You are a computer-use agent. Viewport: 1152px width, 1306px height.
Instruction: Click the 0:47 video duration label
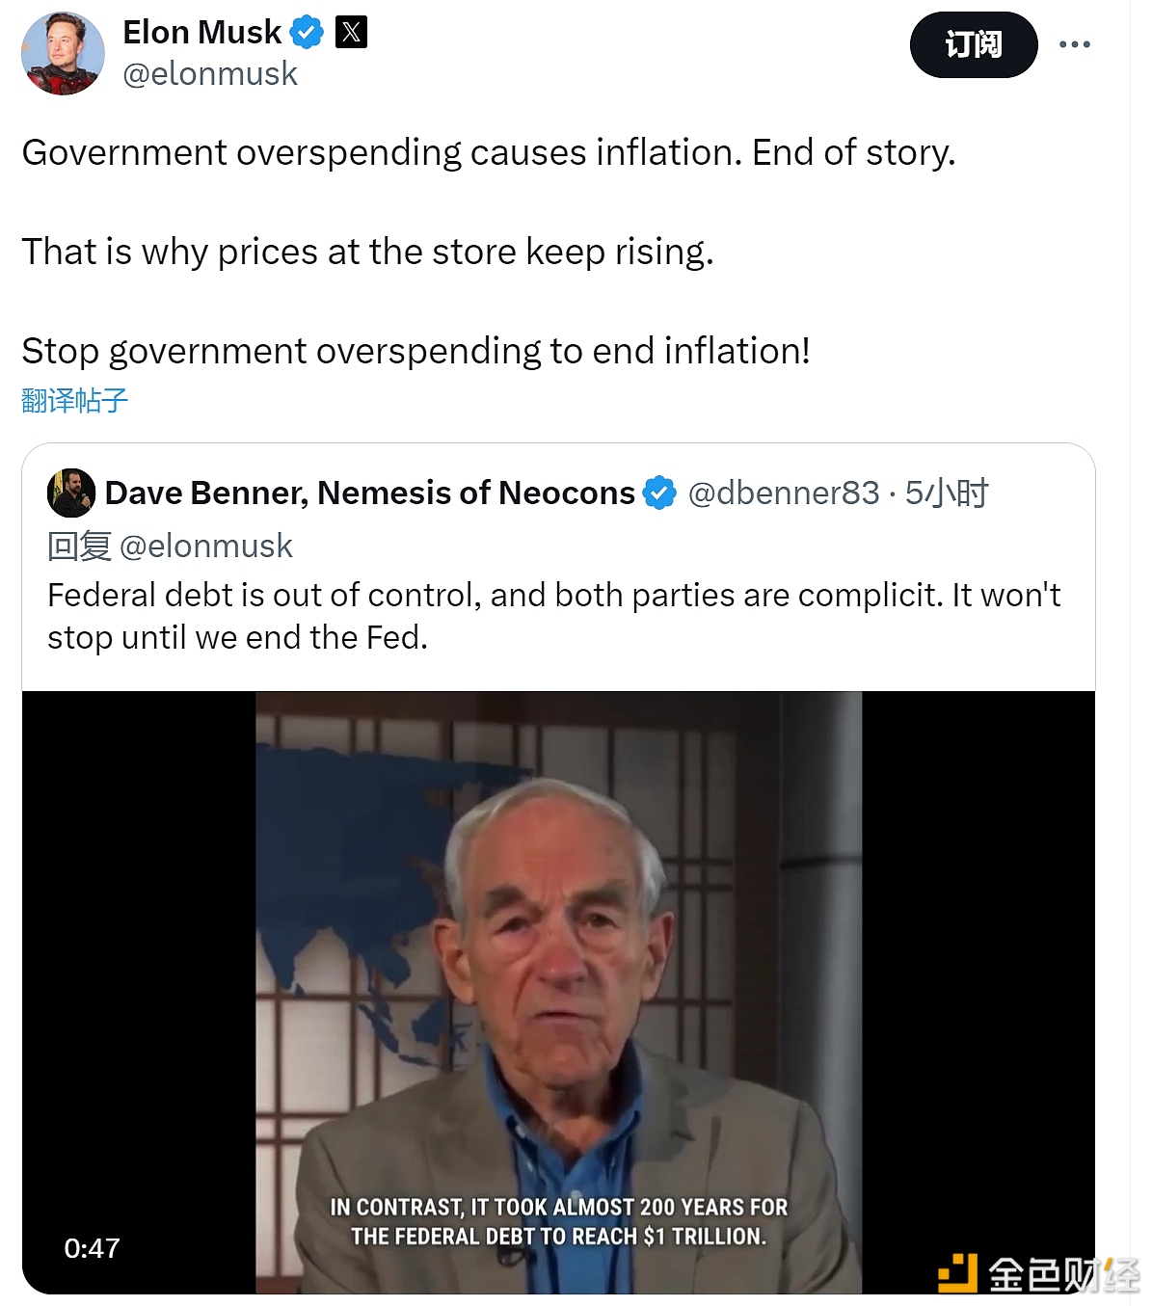pos(92,1249)
